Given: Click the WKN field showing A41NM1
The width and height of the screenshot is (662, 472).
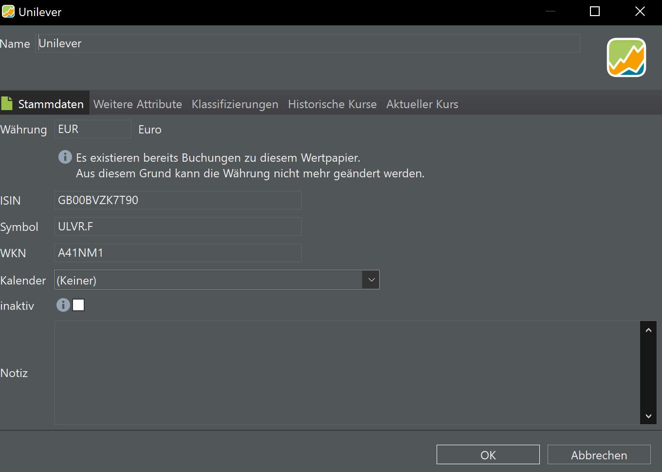Looking at the screenshot, I should [178, 253].
